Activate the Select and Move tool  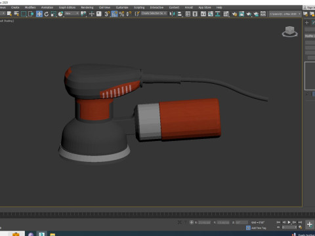39,14
